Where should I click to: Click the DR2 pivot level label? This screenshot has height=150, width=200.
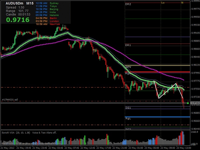click(128, 4)
